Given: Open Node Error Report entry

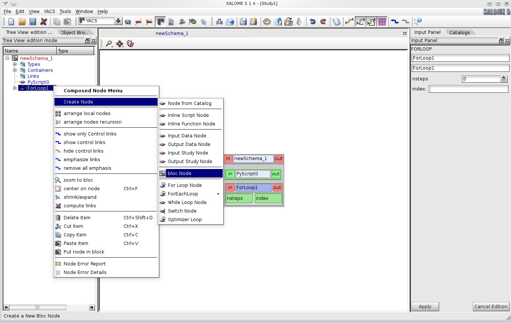Looking at the screenshot, I should [x=106, y=264].
